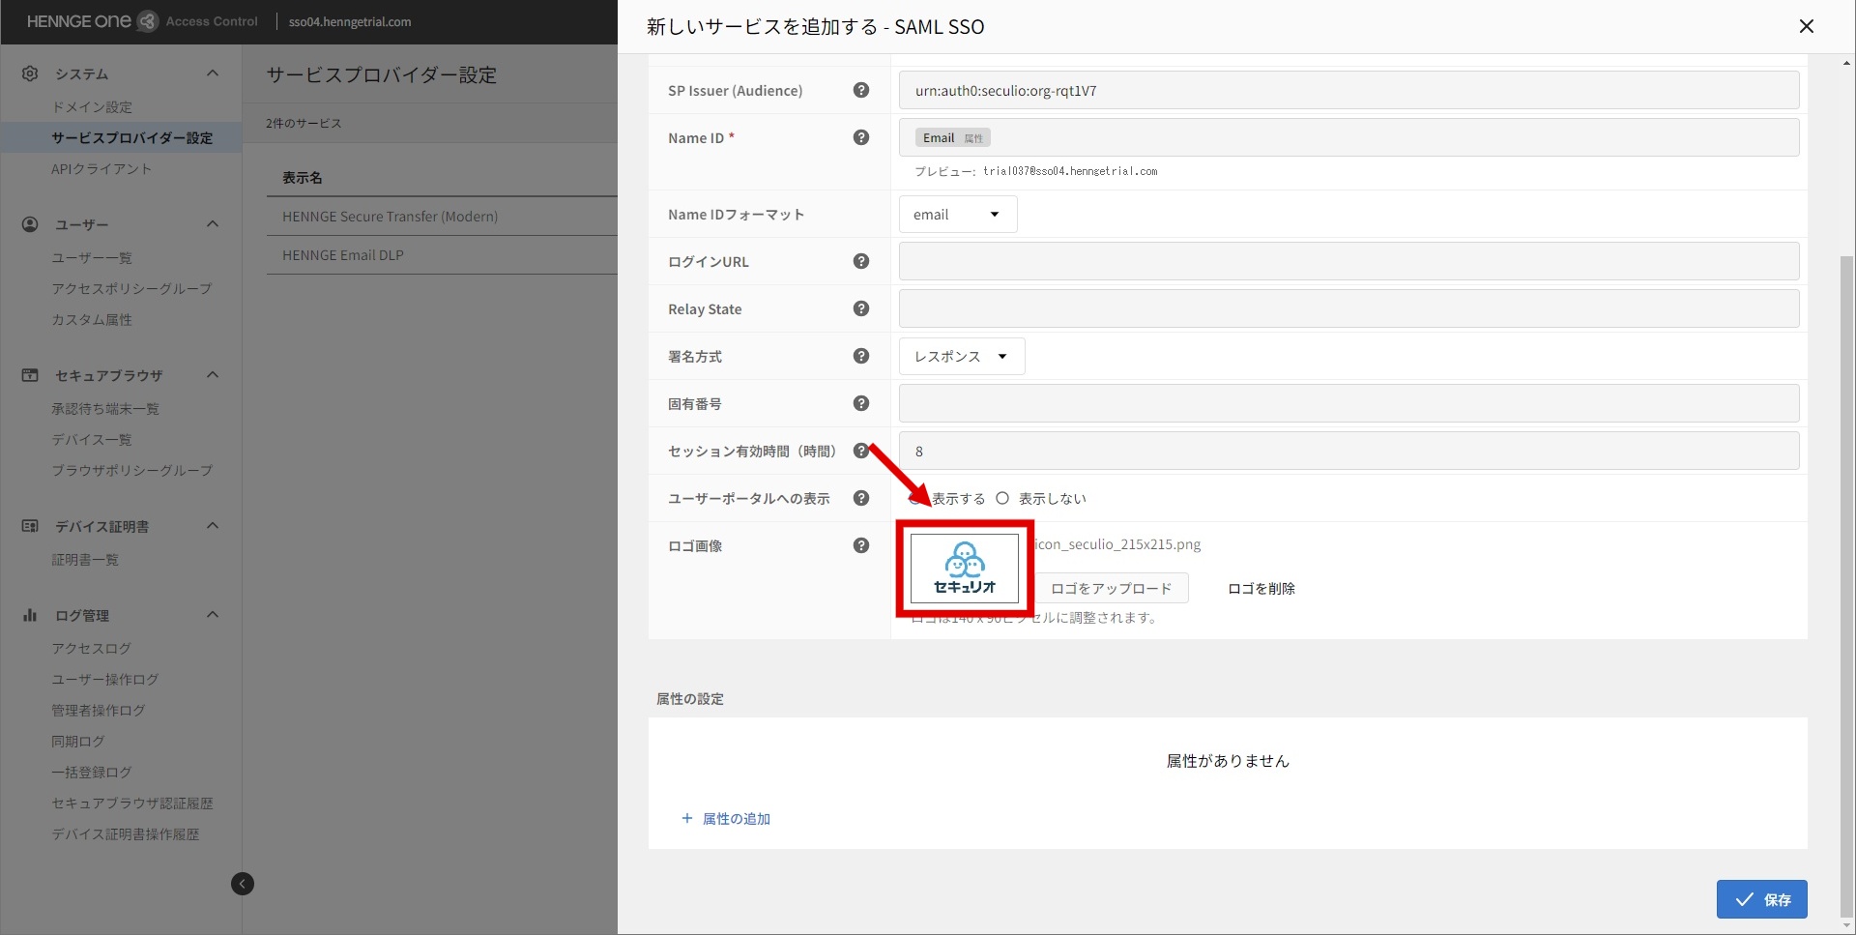Click the HENNGE Email DLP row
1856x935 pixels.
[x=442, y=255]
